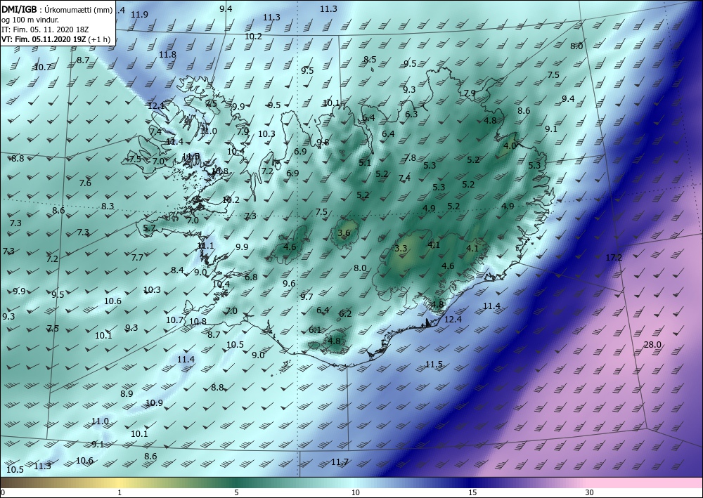Image resolution: width=703 pixels, height=498 pixels.
Task: Click the 10.9 value on the map
Action: [x=155, y=403]
